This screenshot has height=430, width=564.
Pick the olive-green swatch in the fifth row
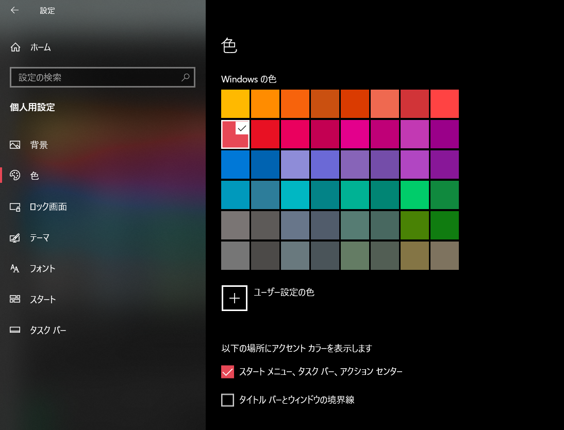pyautogui.click(x=414, y=225)
